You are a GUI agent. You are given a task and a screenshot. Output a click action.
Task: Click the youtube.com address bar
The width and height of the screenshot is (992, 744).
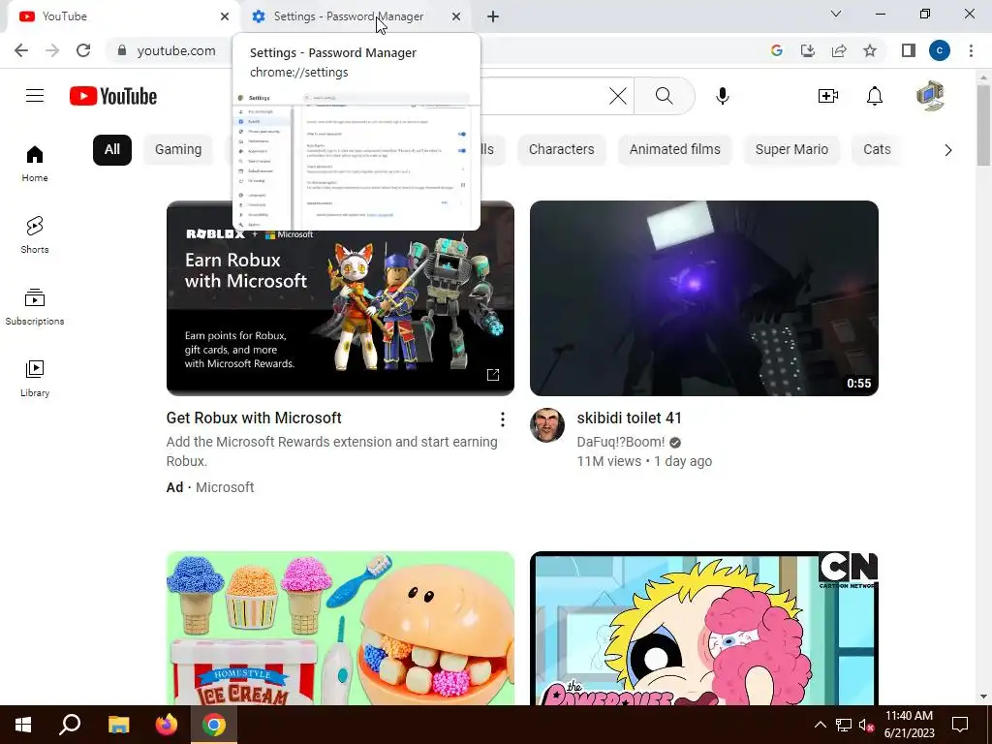(x=176, y=50)
